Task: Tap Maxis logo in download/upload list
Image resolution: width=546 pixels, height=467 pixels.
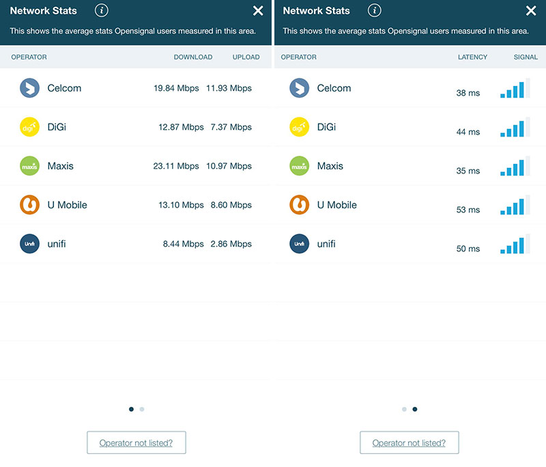Action: pos(29,166)
